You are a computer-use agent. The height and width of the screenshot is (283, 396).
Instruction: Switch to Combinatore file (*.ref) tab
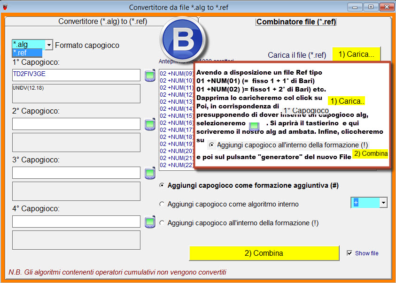click(296, 22)
